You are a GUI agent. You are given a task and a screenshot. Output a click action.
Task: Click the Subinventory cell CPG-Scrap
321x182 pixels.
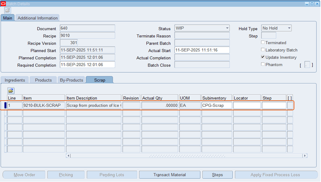click(x=217, y=105)
